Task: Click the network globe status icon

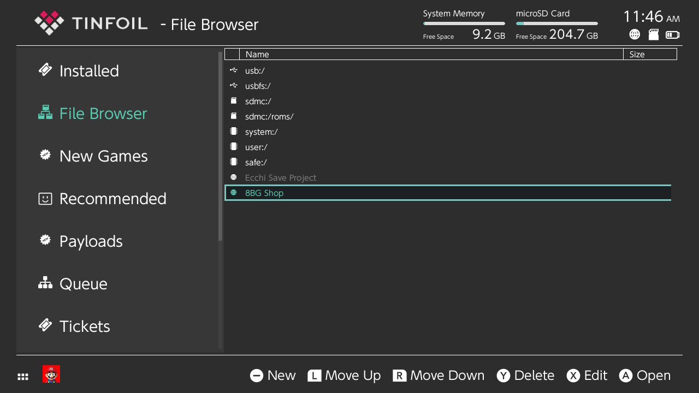Action: [x=635, y=34]
